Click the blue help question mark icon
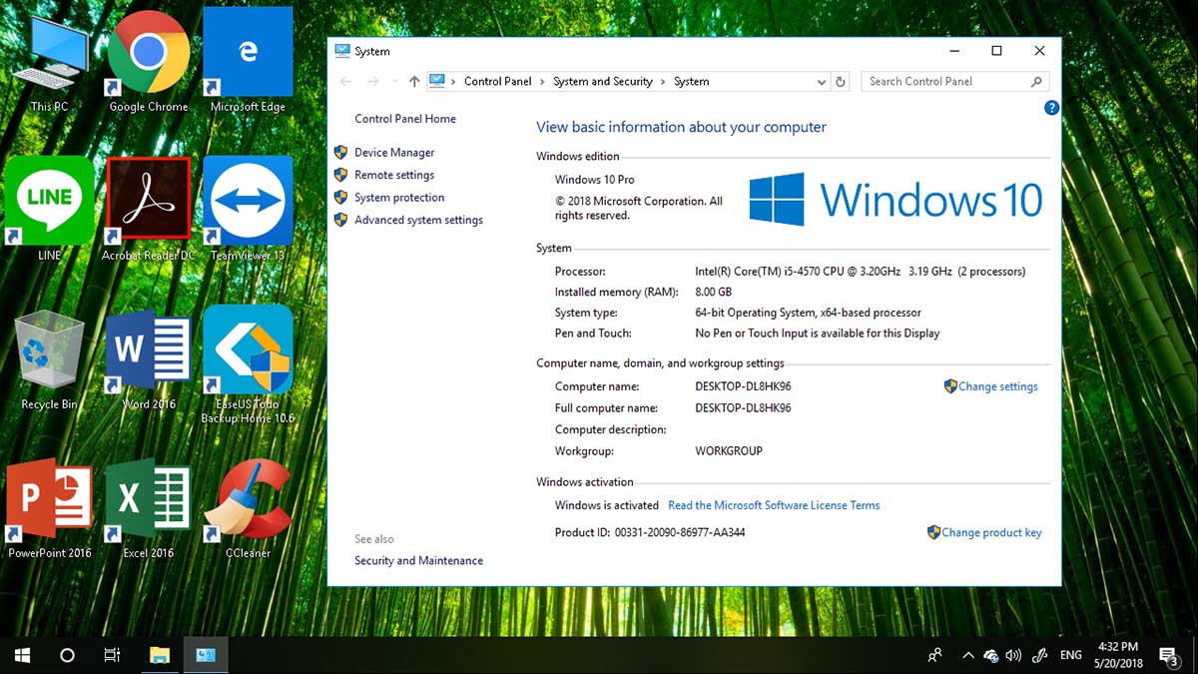 [1051, 108]
